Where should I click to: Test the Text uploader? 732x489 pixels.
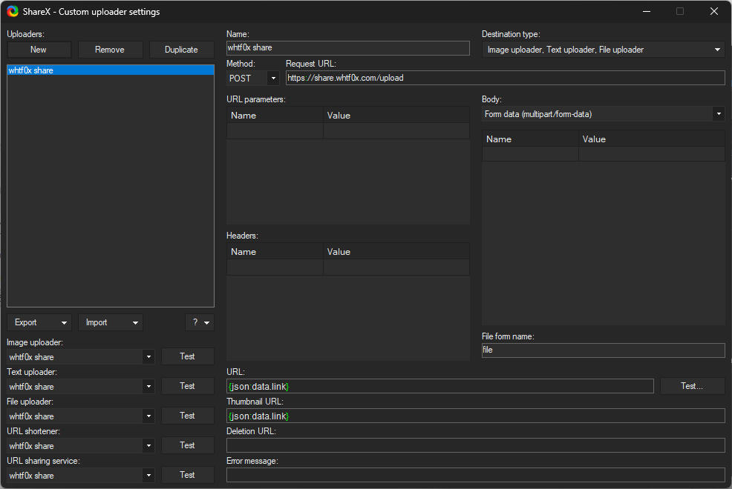(x=187, y=386)
